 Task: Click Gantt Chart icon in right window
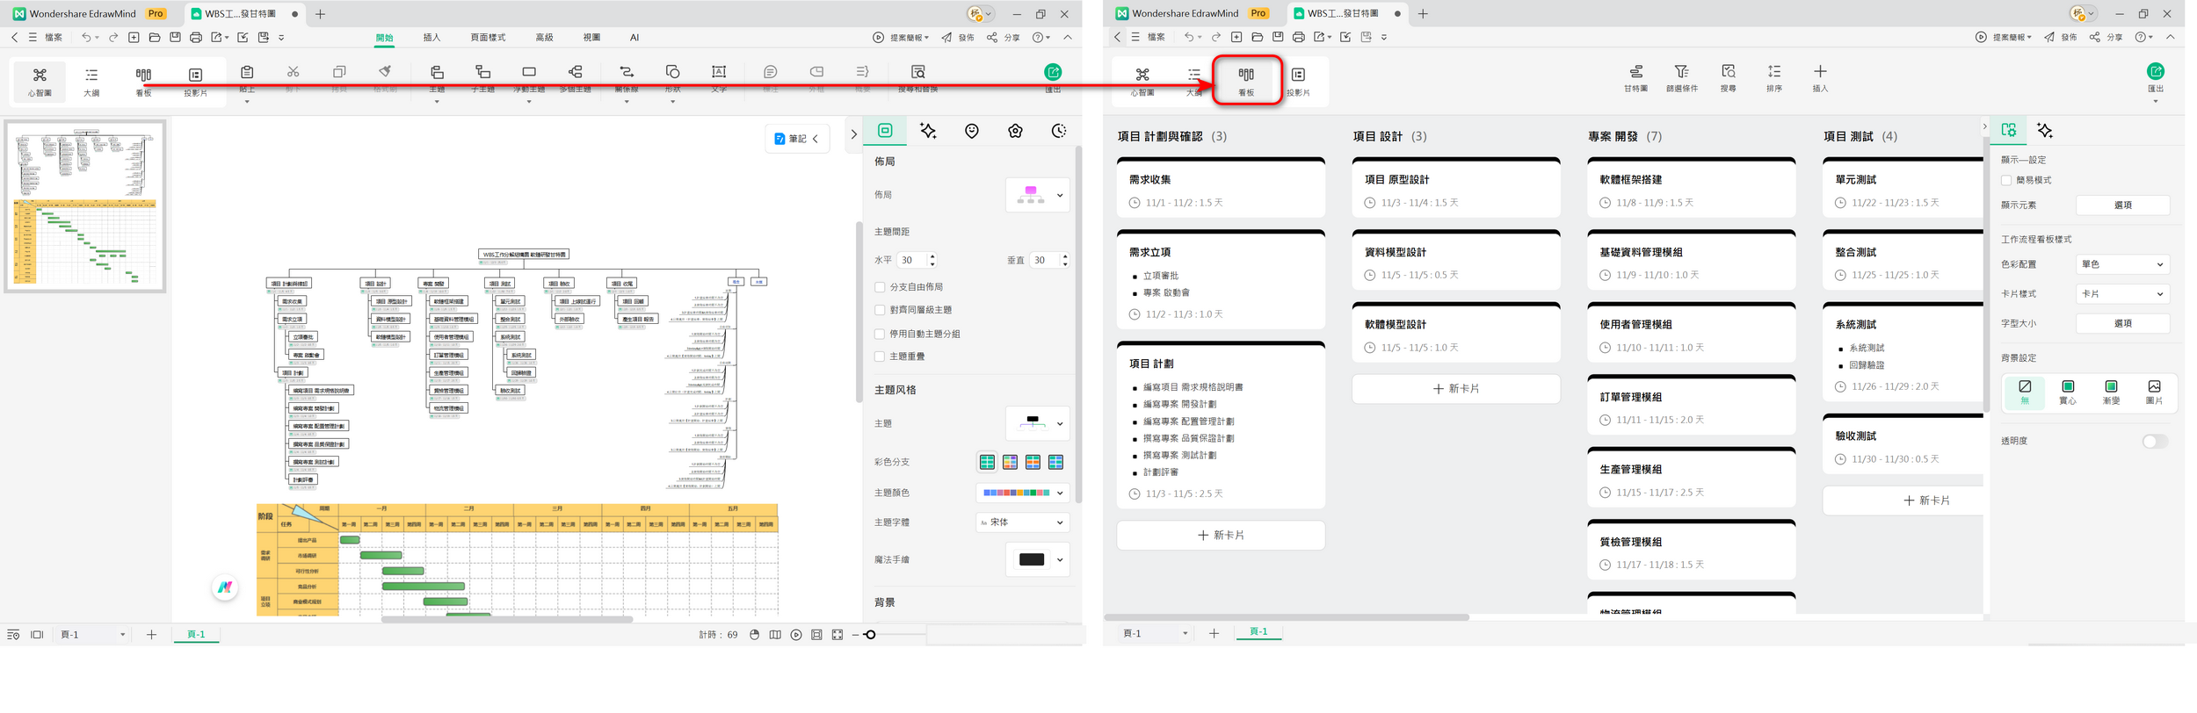(x=1635, y=72)
